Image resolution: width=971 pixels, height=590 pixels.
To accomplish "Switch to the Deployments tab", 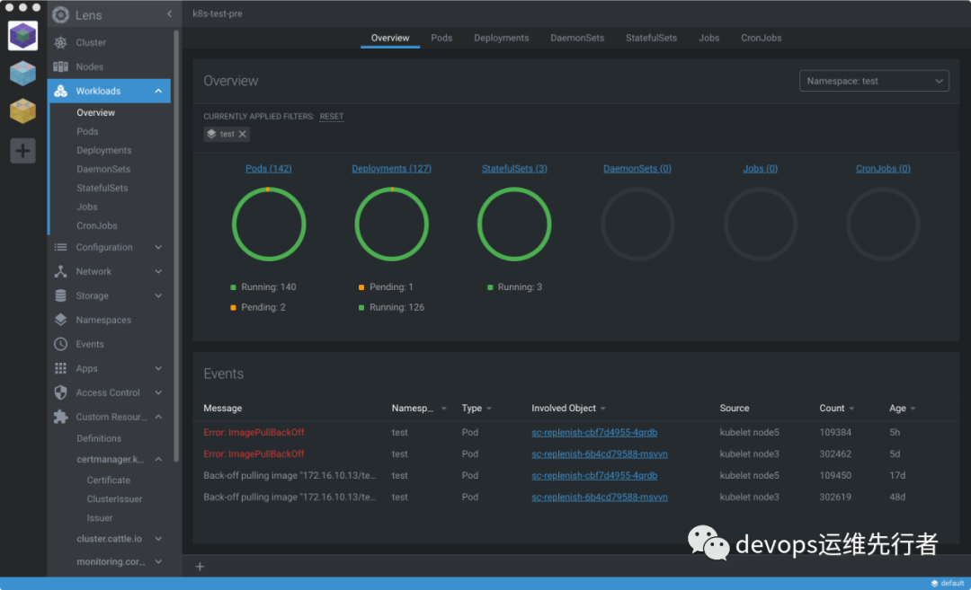I will pyautogui.click(x=501, y=38).
